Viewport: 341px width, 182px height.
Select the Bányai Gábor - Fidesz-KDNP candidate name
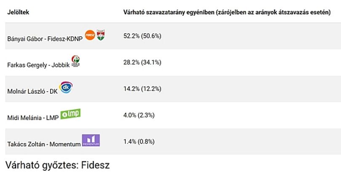45,39
